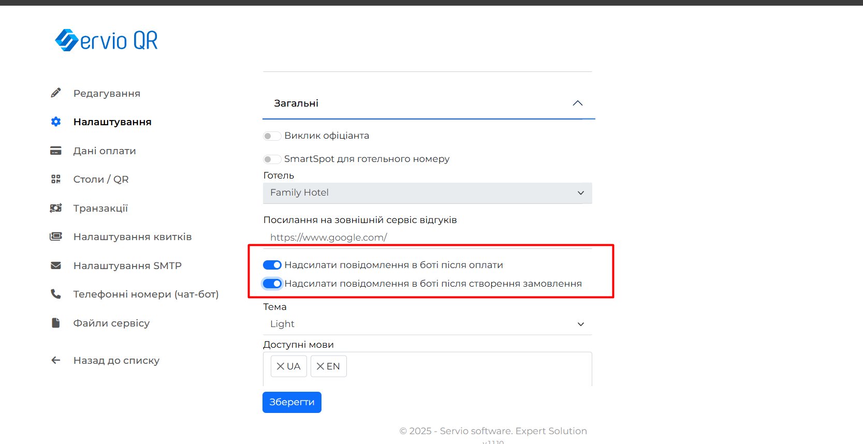863x444 pixels.
Task: Click the gear icon next to Налаштування
Action: point(56,122)
